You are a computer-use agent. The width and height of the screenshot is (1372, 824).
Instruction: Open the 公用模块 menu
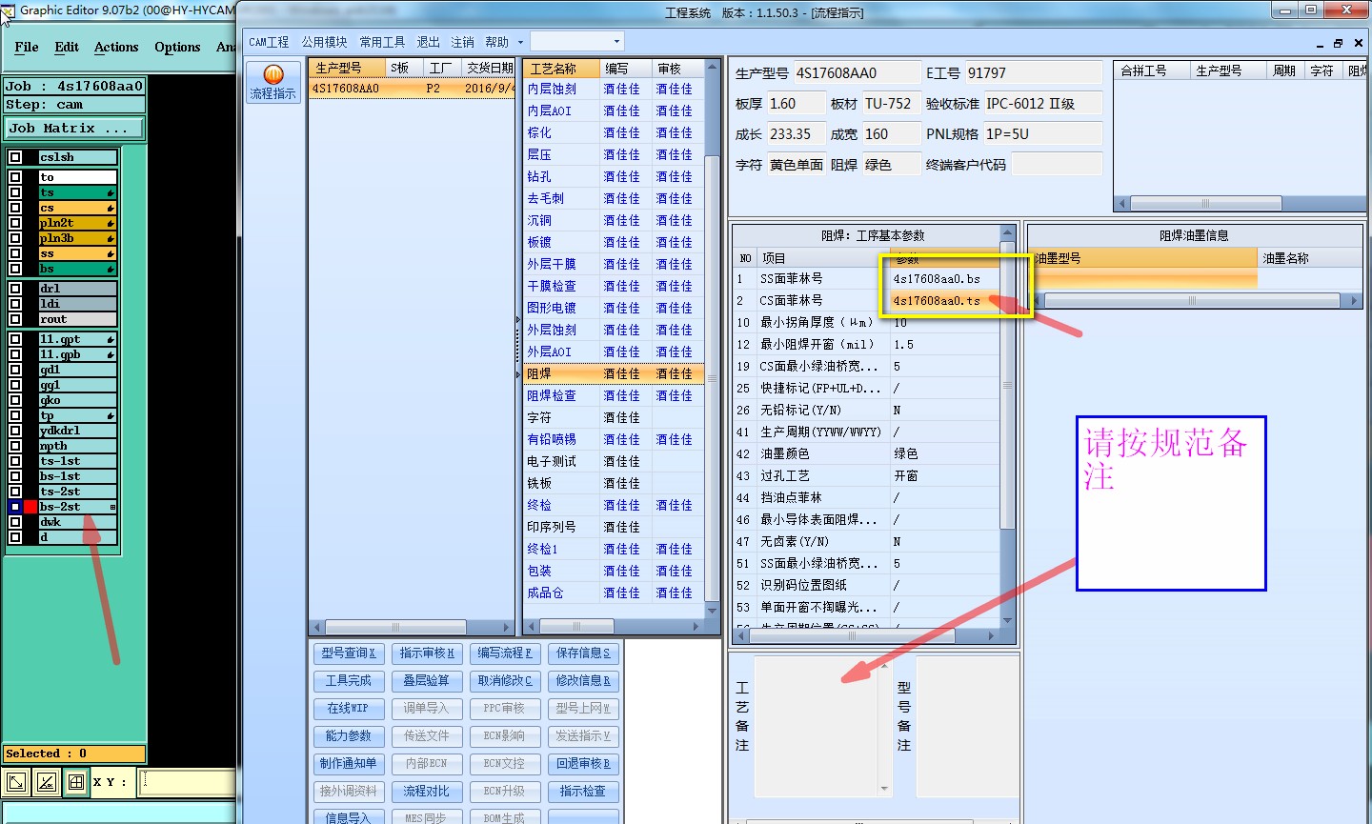325,42
